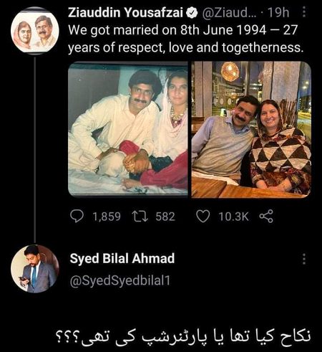The image size is (322, 352).
Task: Click the Urdu reply text
Action: point(183,336)
